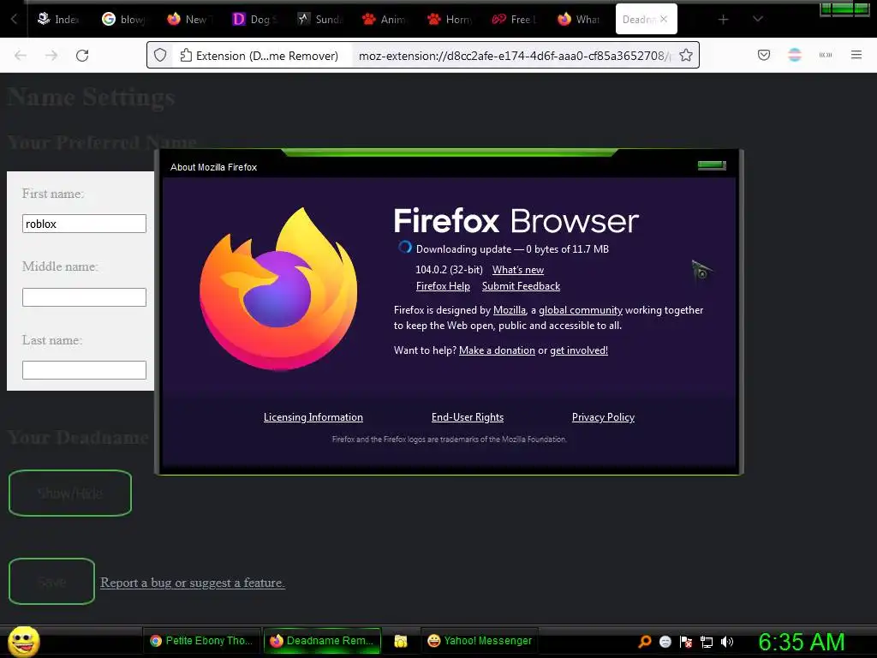Open the shield tracking protection icon
This screenshot has height=658, width=877.
pyautogui.click(x=160, y=56)
